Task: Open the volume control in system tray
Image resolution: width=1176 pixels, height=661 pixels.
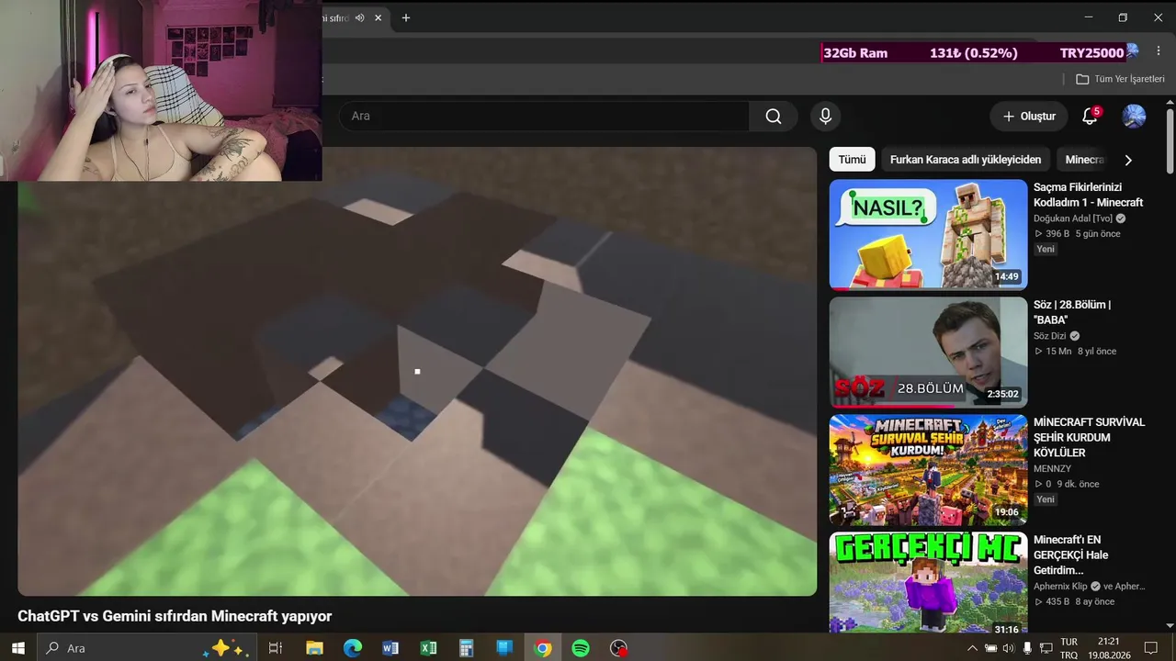Action: (x=1009, y=648)
